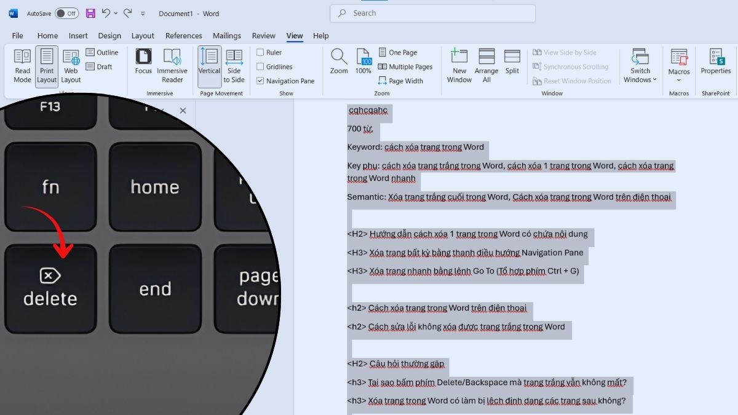Click the line starting "Semantic: Xóa trang trắng"
Image resolution: width=738 pixels, height=415 pixels.
(x=509, y=197)
